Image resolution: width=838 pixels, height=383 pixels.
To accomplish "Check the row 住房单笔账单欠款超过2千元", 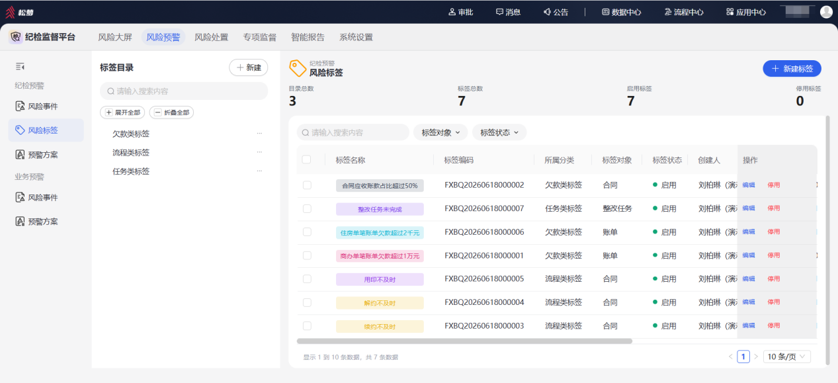I will tap(307, 232).
